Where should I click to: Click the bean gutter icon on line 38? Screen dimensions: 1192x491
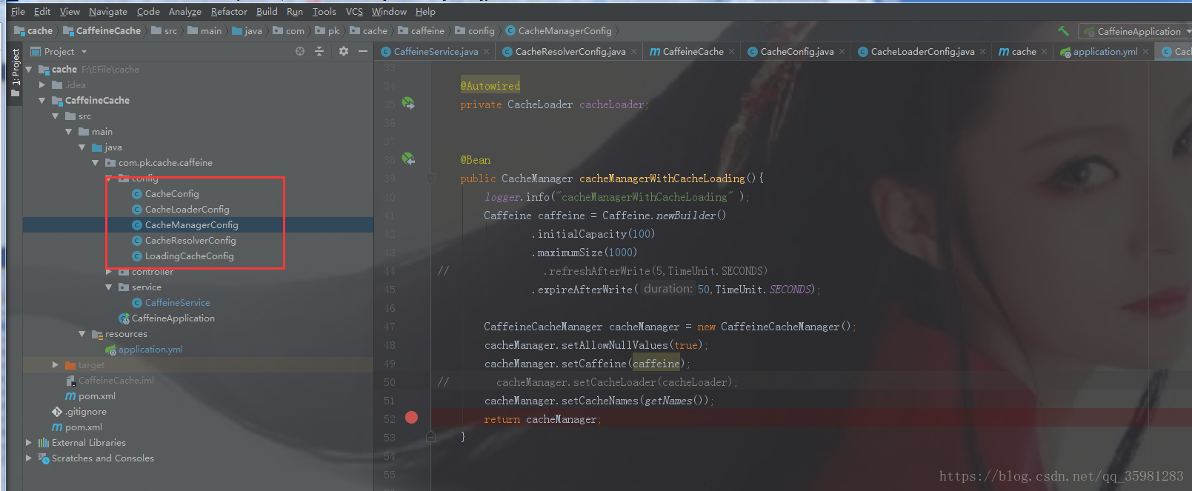[408, 159]
